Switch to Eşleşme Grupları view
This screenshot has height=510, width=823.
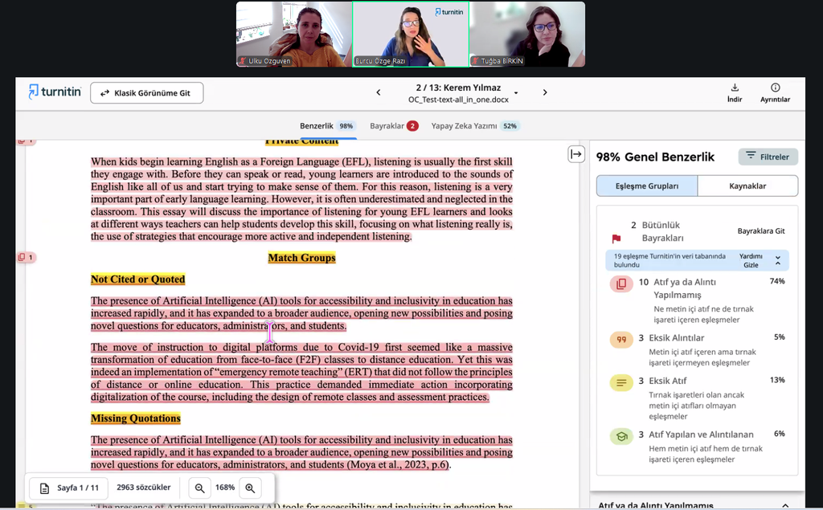click(646, 186)
